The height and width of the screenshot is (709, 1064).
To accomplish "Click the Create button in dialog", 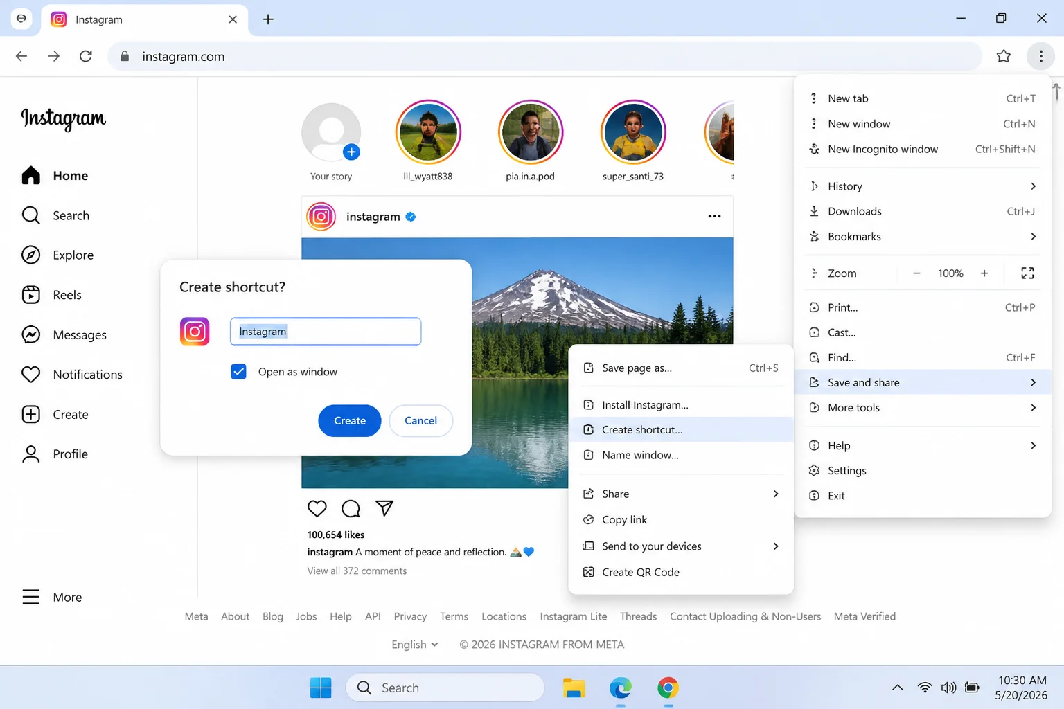I will tap(350, 420).
